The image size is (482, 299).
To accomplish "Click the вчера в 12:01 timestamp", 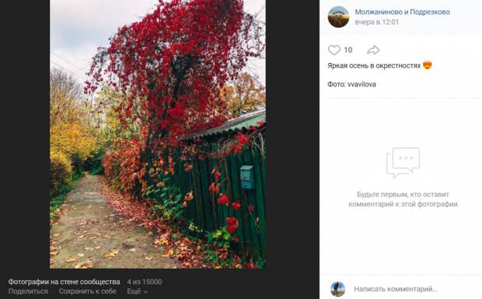I will [x=377, y=22].
